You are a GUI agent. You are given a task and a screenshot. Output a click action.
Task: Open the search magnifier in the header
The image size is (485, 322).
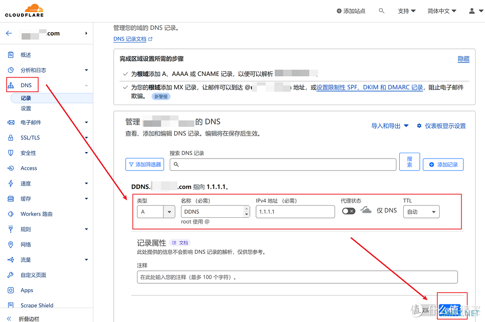point(382,11)
